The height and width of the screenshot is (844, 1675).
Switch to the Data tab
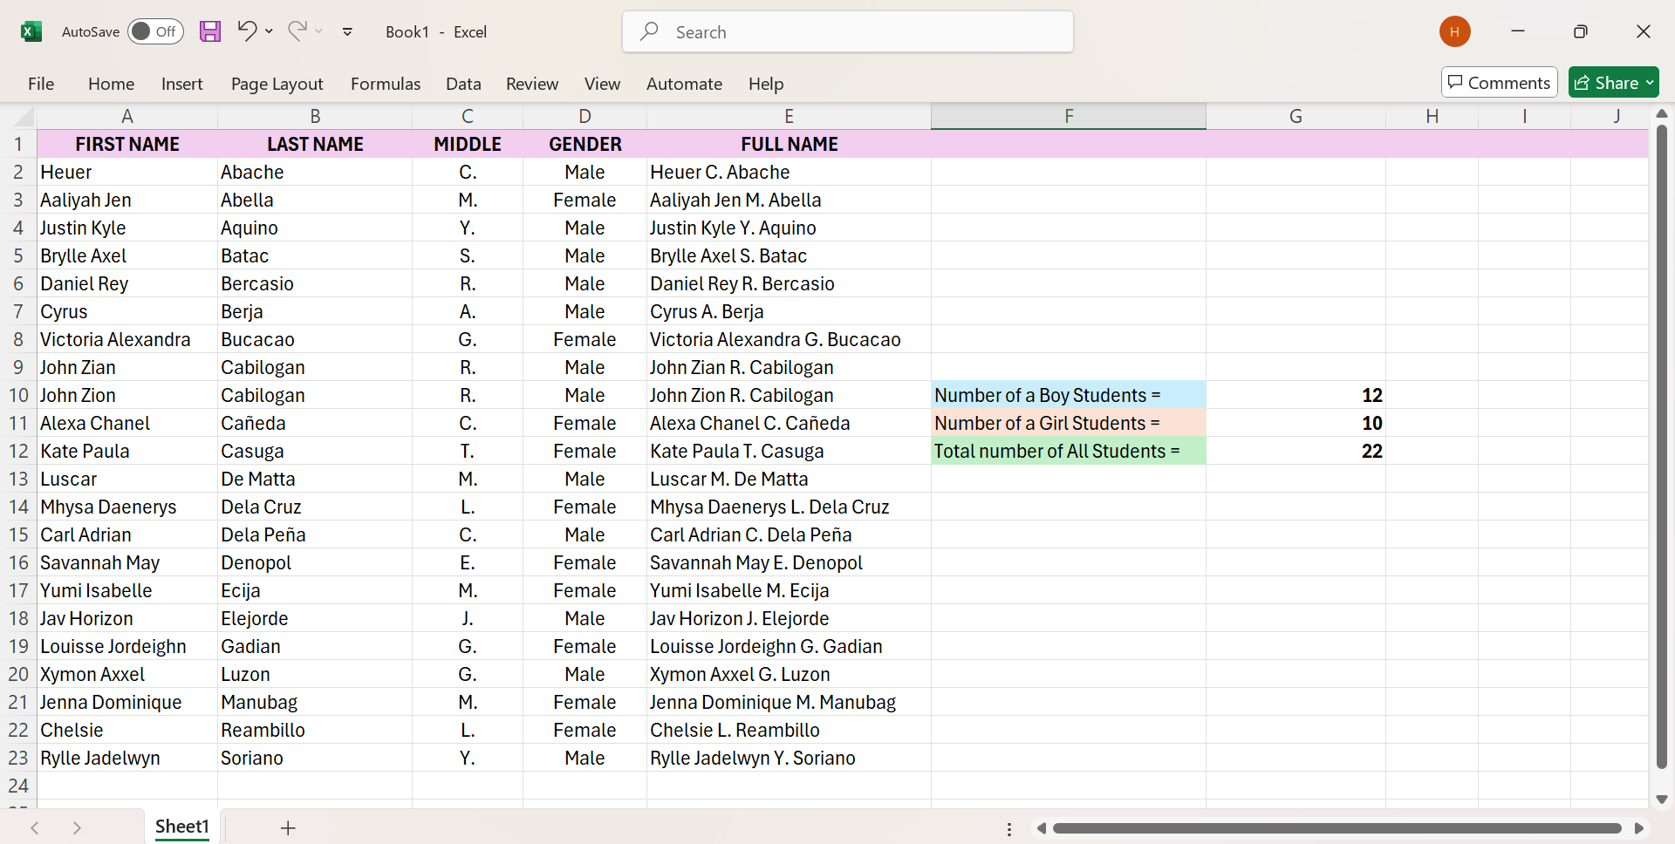(463, 84)
